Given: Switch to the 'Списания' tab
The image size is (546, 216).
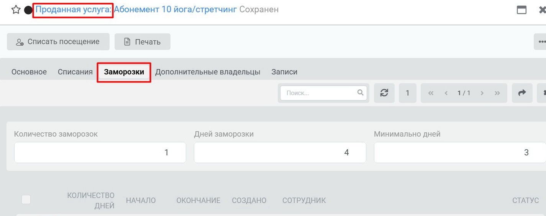Looking at the screenshot, I should click(75, 72).
